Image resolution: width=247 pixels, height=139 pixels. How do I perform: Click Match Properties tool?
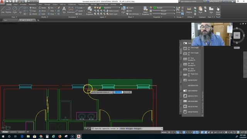coord(145,11)
